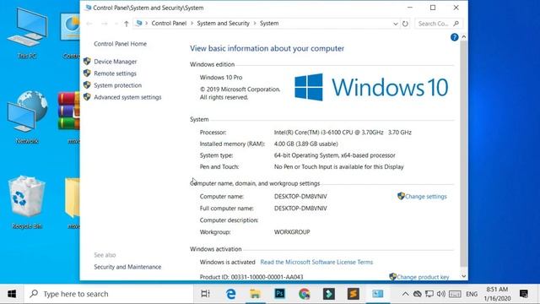Select the WinRAR archive desktop icon

coord(69,117)
